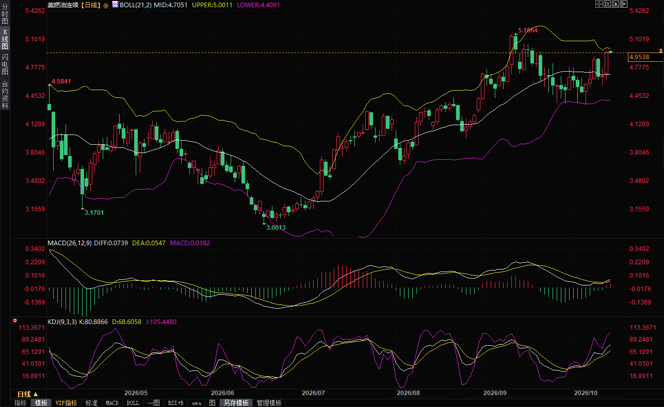This screenshot has height=407, width=664.
Task: Expand the 日线 period selector
Action: tap(27, 394)
